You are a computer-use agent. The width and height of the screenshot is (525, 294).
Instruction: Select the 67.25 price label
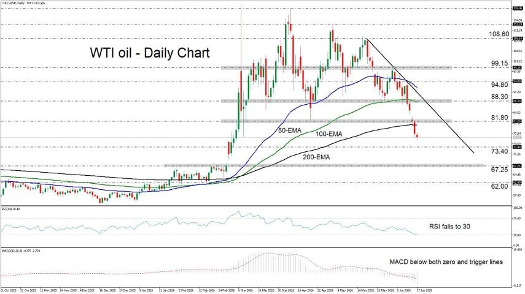click(500, 170)
